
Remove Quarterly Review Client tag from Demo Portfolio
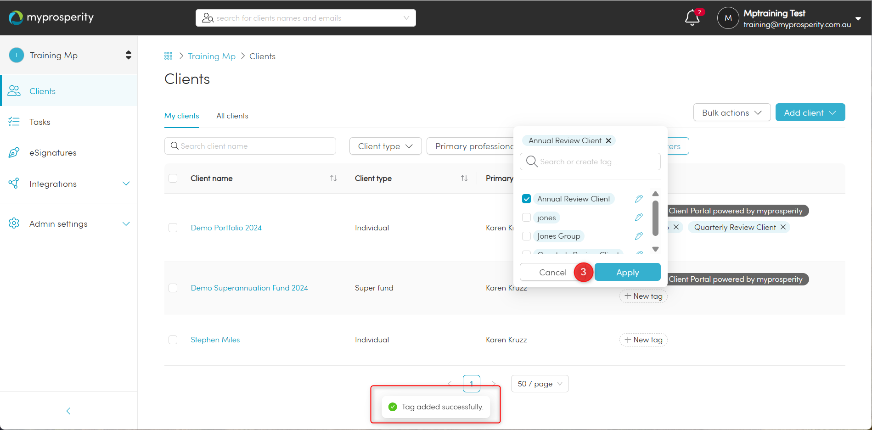pyautogui.click(x=783, y=227)
